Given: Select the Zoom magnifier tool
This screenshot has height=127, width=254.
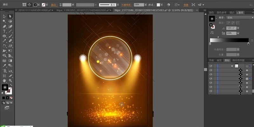Looking at the screenshot, I should point(10,80).
